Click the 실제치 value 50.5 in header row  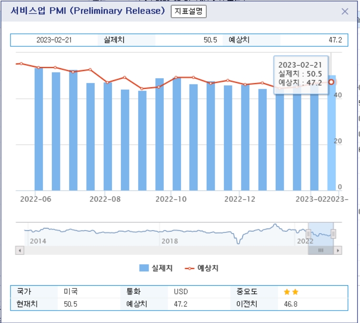[210, 40]
